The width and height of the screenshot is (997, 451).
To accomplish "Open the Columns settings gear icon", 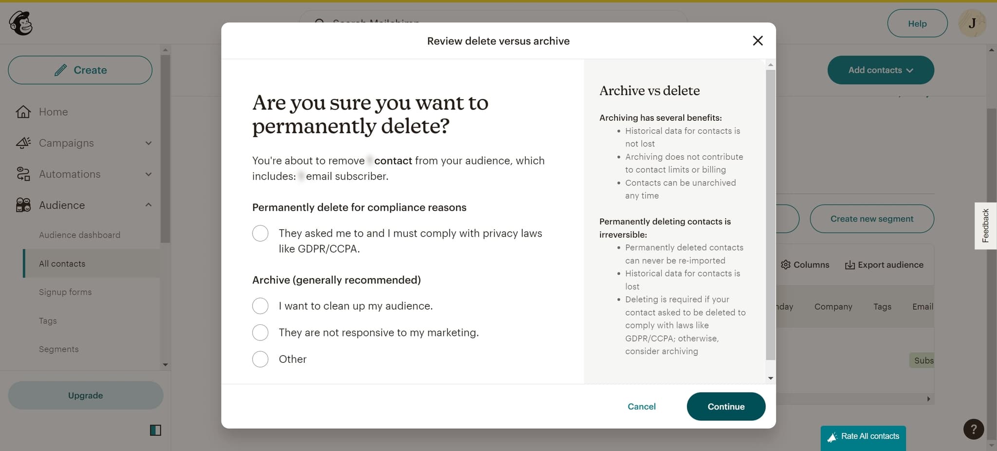I will [785, 264].
